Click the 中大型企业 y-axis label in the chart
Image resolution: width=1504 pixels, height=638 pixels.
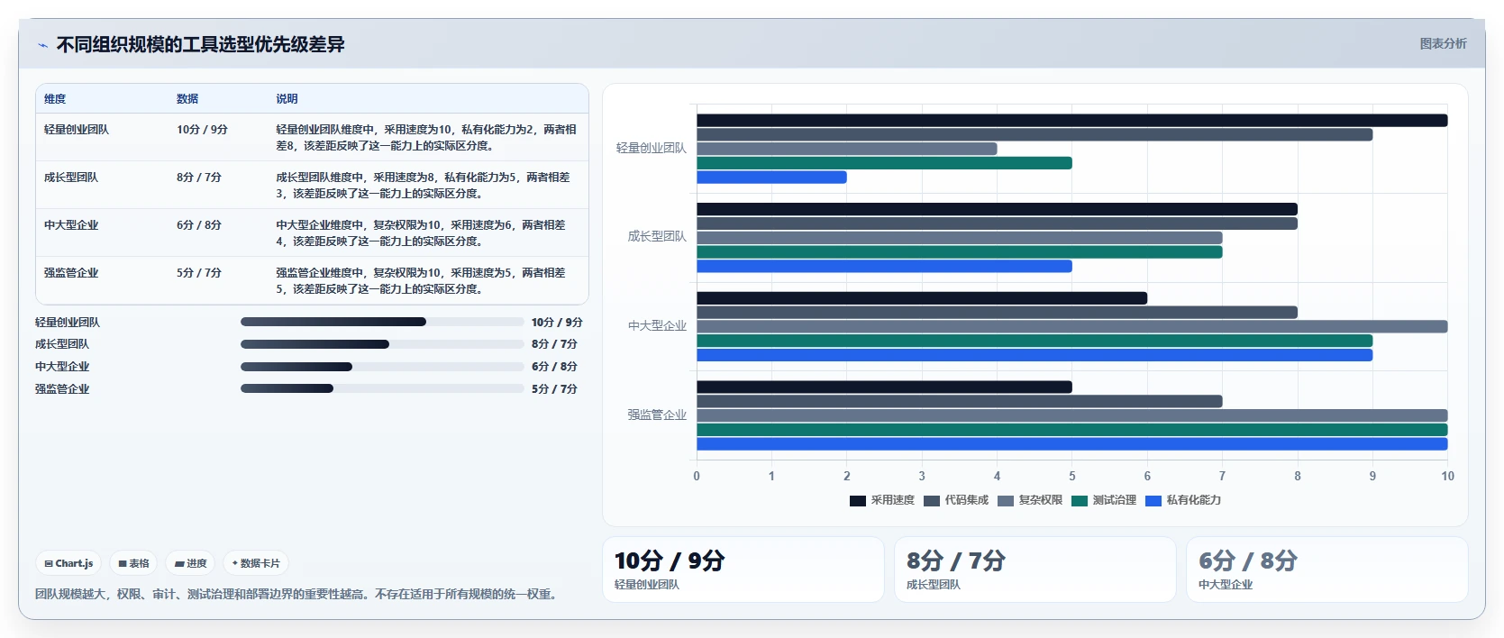(658, 325)
